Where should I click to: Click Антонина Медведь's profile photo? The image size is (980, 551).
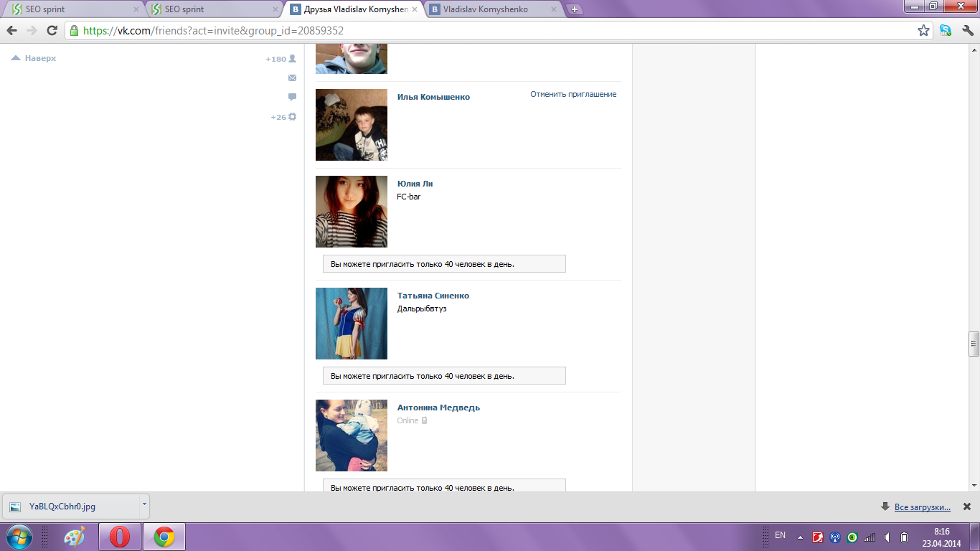coord(352,435)
